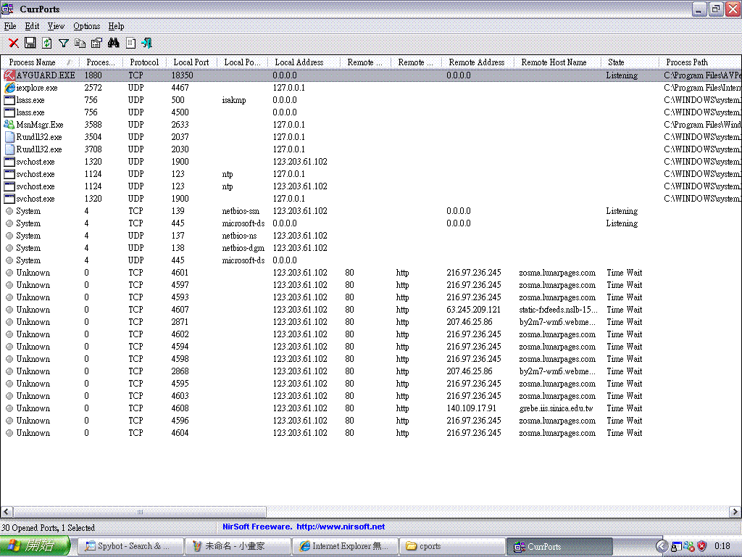
Task: Click the iexplore.exe process icon
Action: tap(9, 88)
